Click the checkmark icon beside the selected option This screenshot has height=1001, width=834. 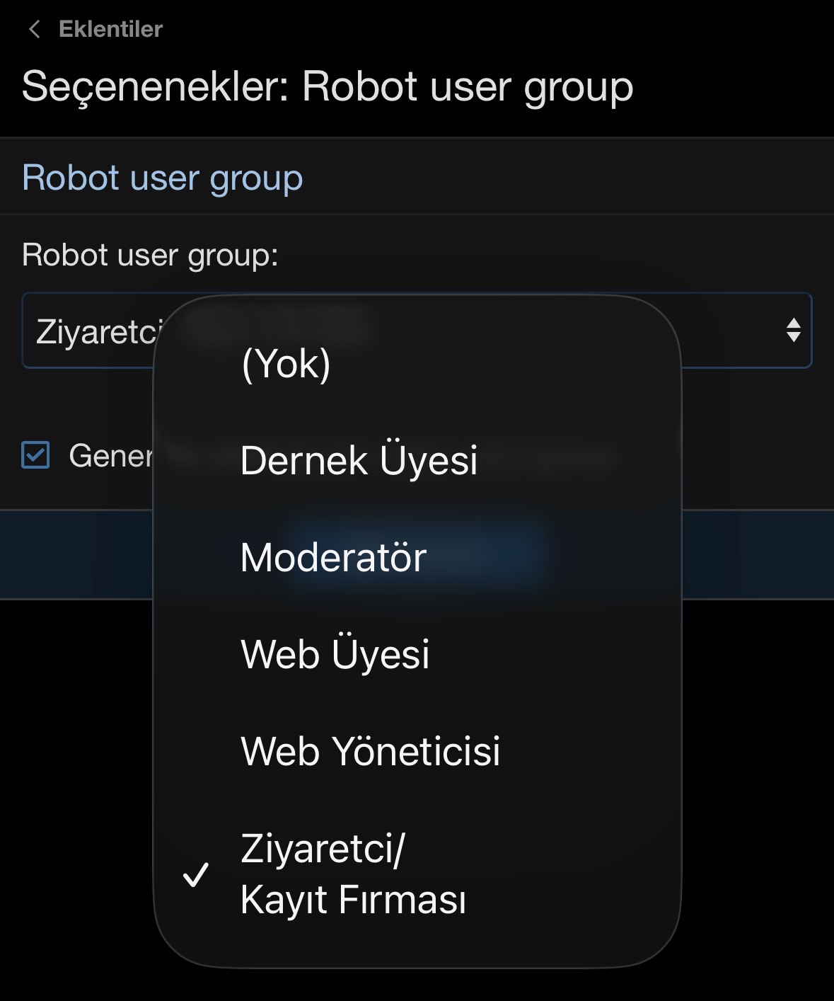[195, 875]
